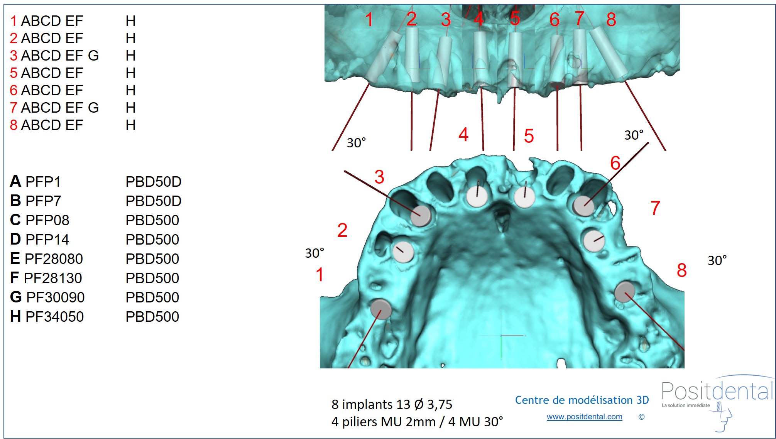Click the right of the two white discs at the front of the arch
The width and height of the screenshot is (776, 439).
[524, 197]
